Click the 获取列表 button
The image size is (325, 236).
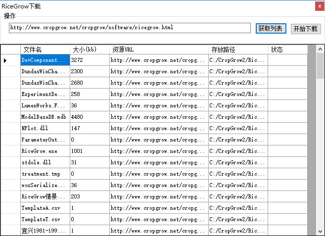271,28
